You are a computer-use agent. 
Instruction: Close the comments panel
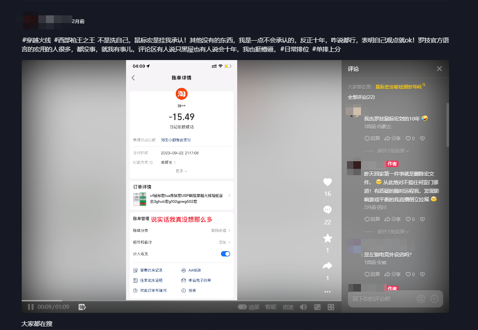point(439,69)
